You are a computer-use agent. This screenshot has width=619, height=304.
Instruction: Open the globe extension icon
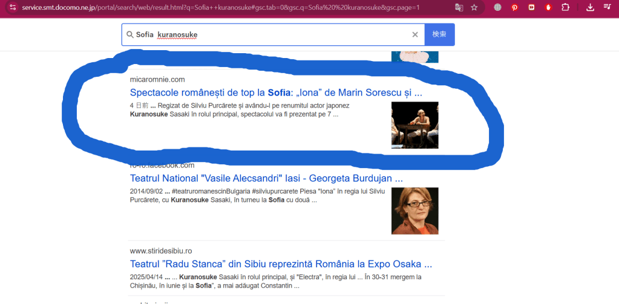click(x=497, y=7)
